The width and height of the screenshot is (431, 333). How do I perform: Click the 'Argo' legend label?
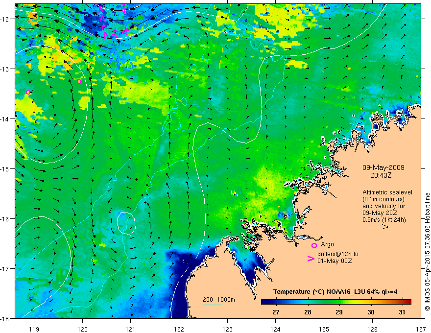click(327, 244)
